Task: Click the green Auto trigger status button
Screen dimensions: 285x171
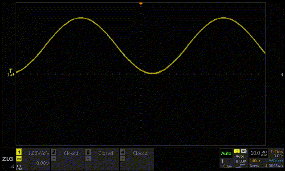Action: pos(226,153)
